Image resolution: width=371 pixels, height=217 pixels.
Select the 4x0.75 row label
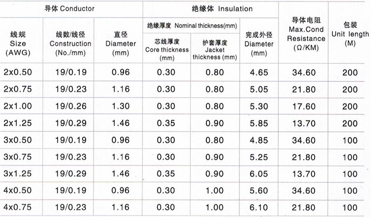[x=18, y=207]
